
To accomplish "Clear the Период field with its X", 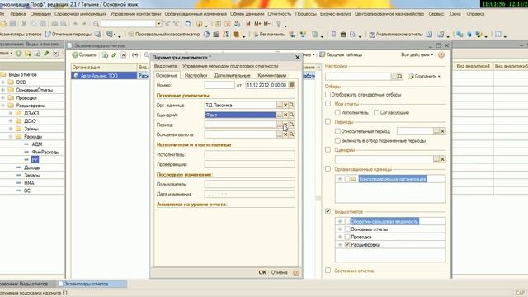I will 285,125.
